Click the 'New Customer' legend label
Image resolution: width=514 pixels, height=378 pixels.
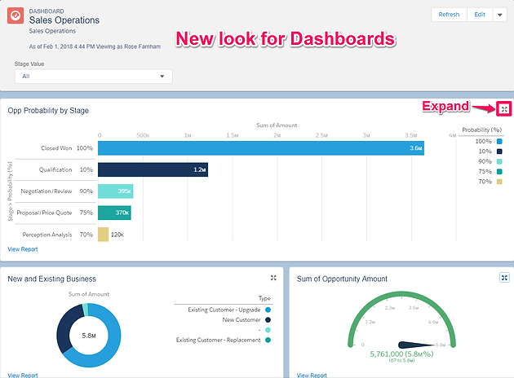(x=241, y=319)
